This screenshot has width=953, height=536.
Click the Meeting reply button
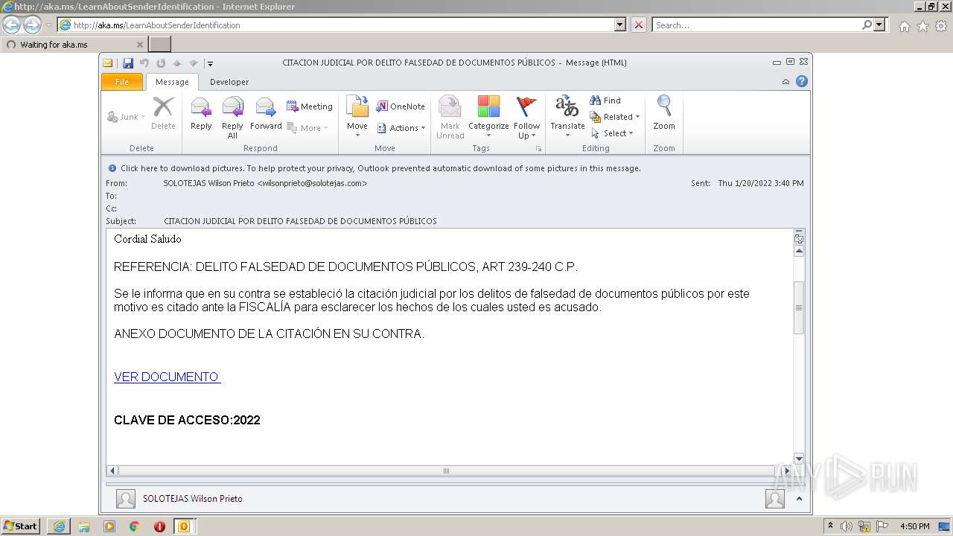[x=310, y=106]
